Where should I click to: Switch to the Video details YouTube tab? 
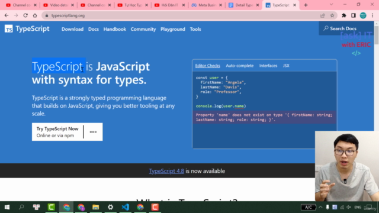[x=59, y=5]
